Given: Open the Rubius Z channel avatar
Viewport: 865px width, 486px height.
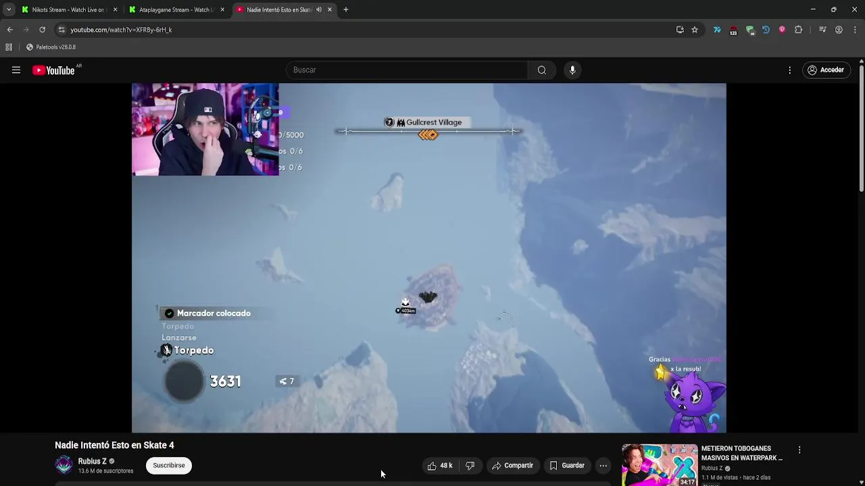Looking at the screenshot, I should click(x=64, y=465).
